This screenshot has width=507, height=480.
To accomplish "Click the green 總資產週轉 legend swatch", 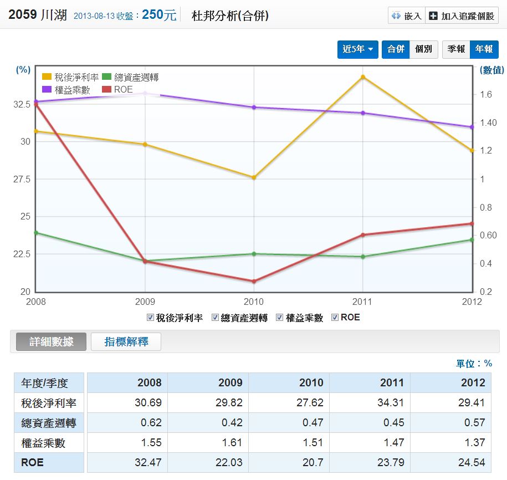I will tap(107, 78).
